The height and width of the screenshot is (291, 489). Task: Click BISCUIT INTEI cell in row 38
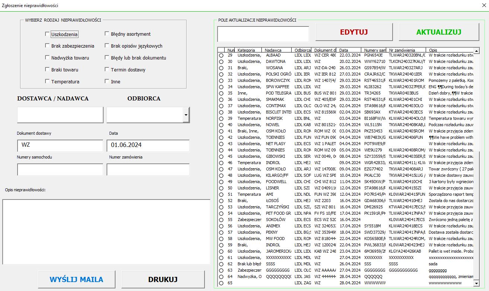click(278, 112)
